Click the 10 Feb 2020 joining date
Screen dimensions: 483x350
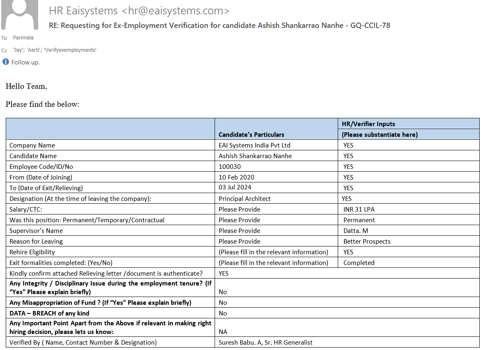(236, 177)
